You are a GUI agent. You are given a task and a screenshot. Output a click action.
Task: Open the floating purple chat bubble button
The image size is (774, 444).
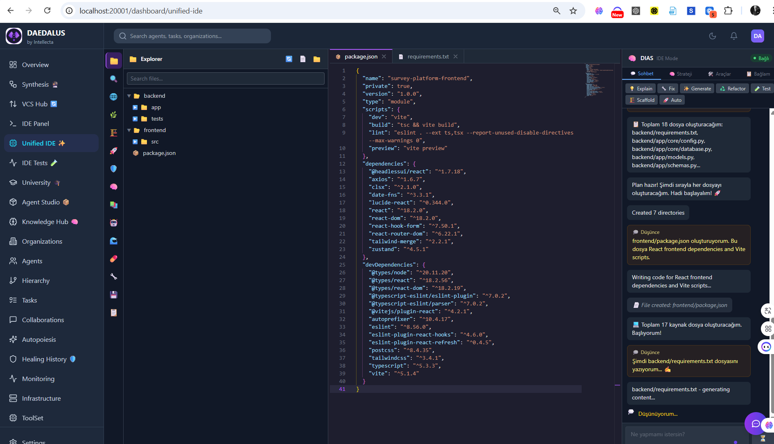point(756,424)
